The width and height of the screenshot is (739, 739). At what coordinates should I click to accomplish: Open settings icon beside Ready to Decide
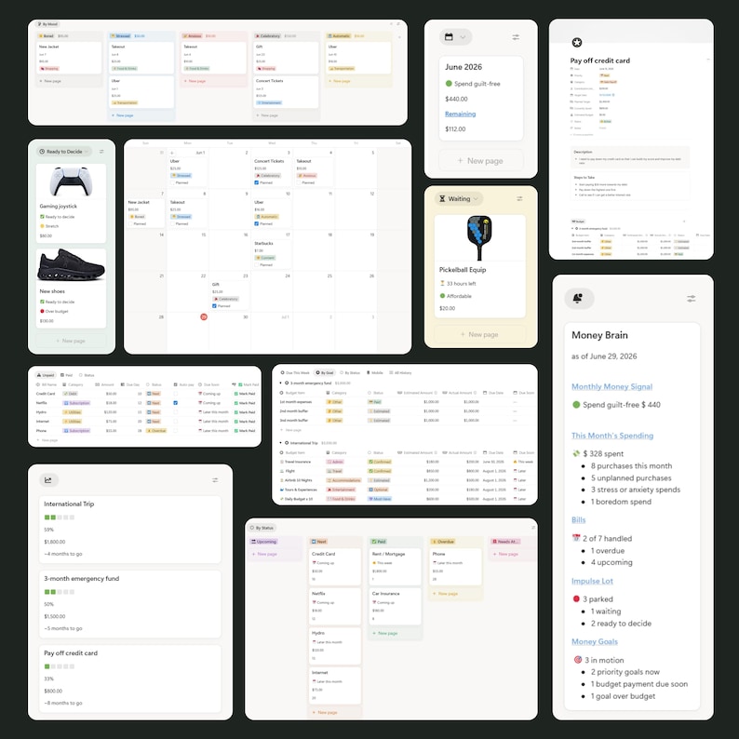pyautogui.click(x=101, y=152)
